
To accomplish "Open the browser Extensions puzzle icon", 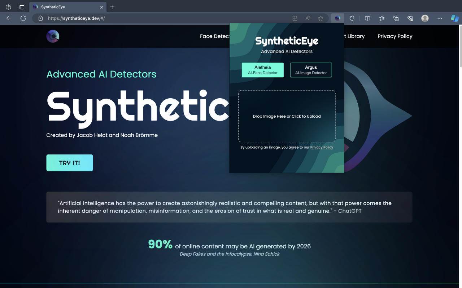I will (x=352, y=18).
